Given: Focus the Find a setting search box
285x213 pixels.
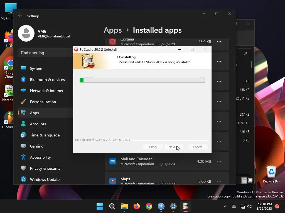Looking at the screenshot, I should tap(45, 53).
